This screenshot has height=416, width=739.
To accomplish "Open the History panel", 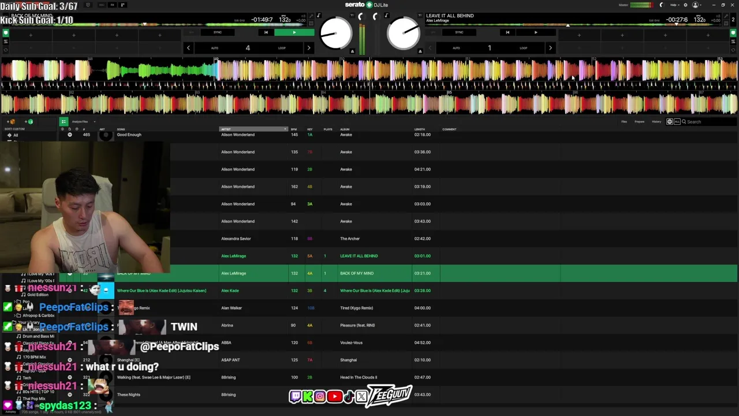I will (656, 121).
